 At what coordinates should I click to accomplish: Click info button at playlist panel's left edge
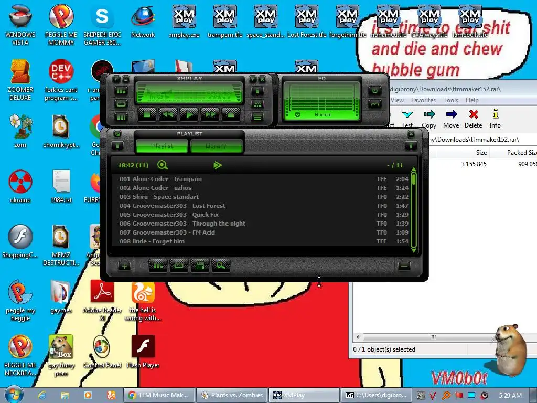pos(117,146)
